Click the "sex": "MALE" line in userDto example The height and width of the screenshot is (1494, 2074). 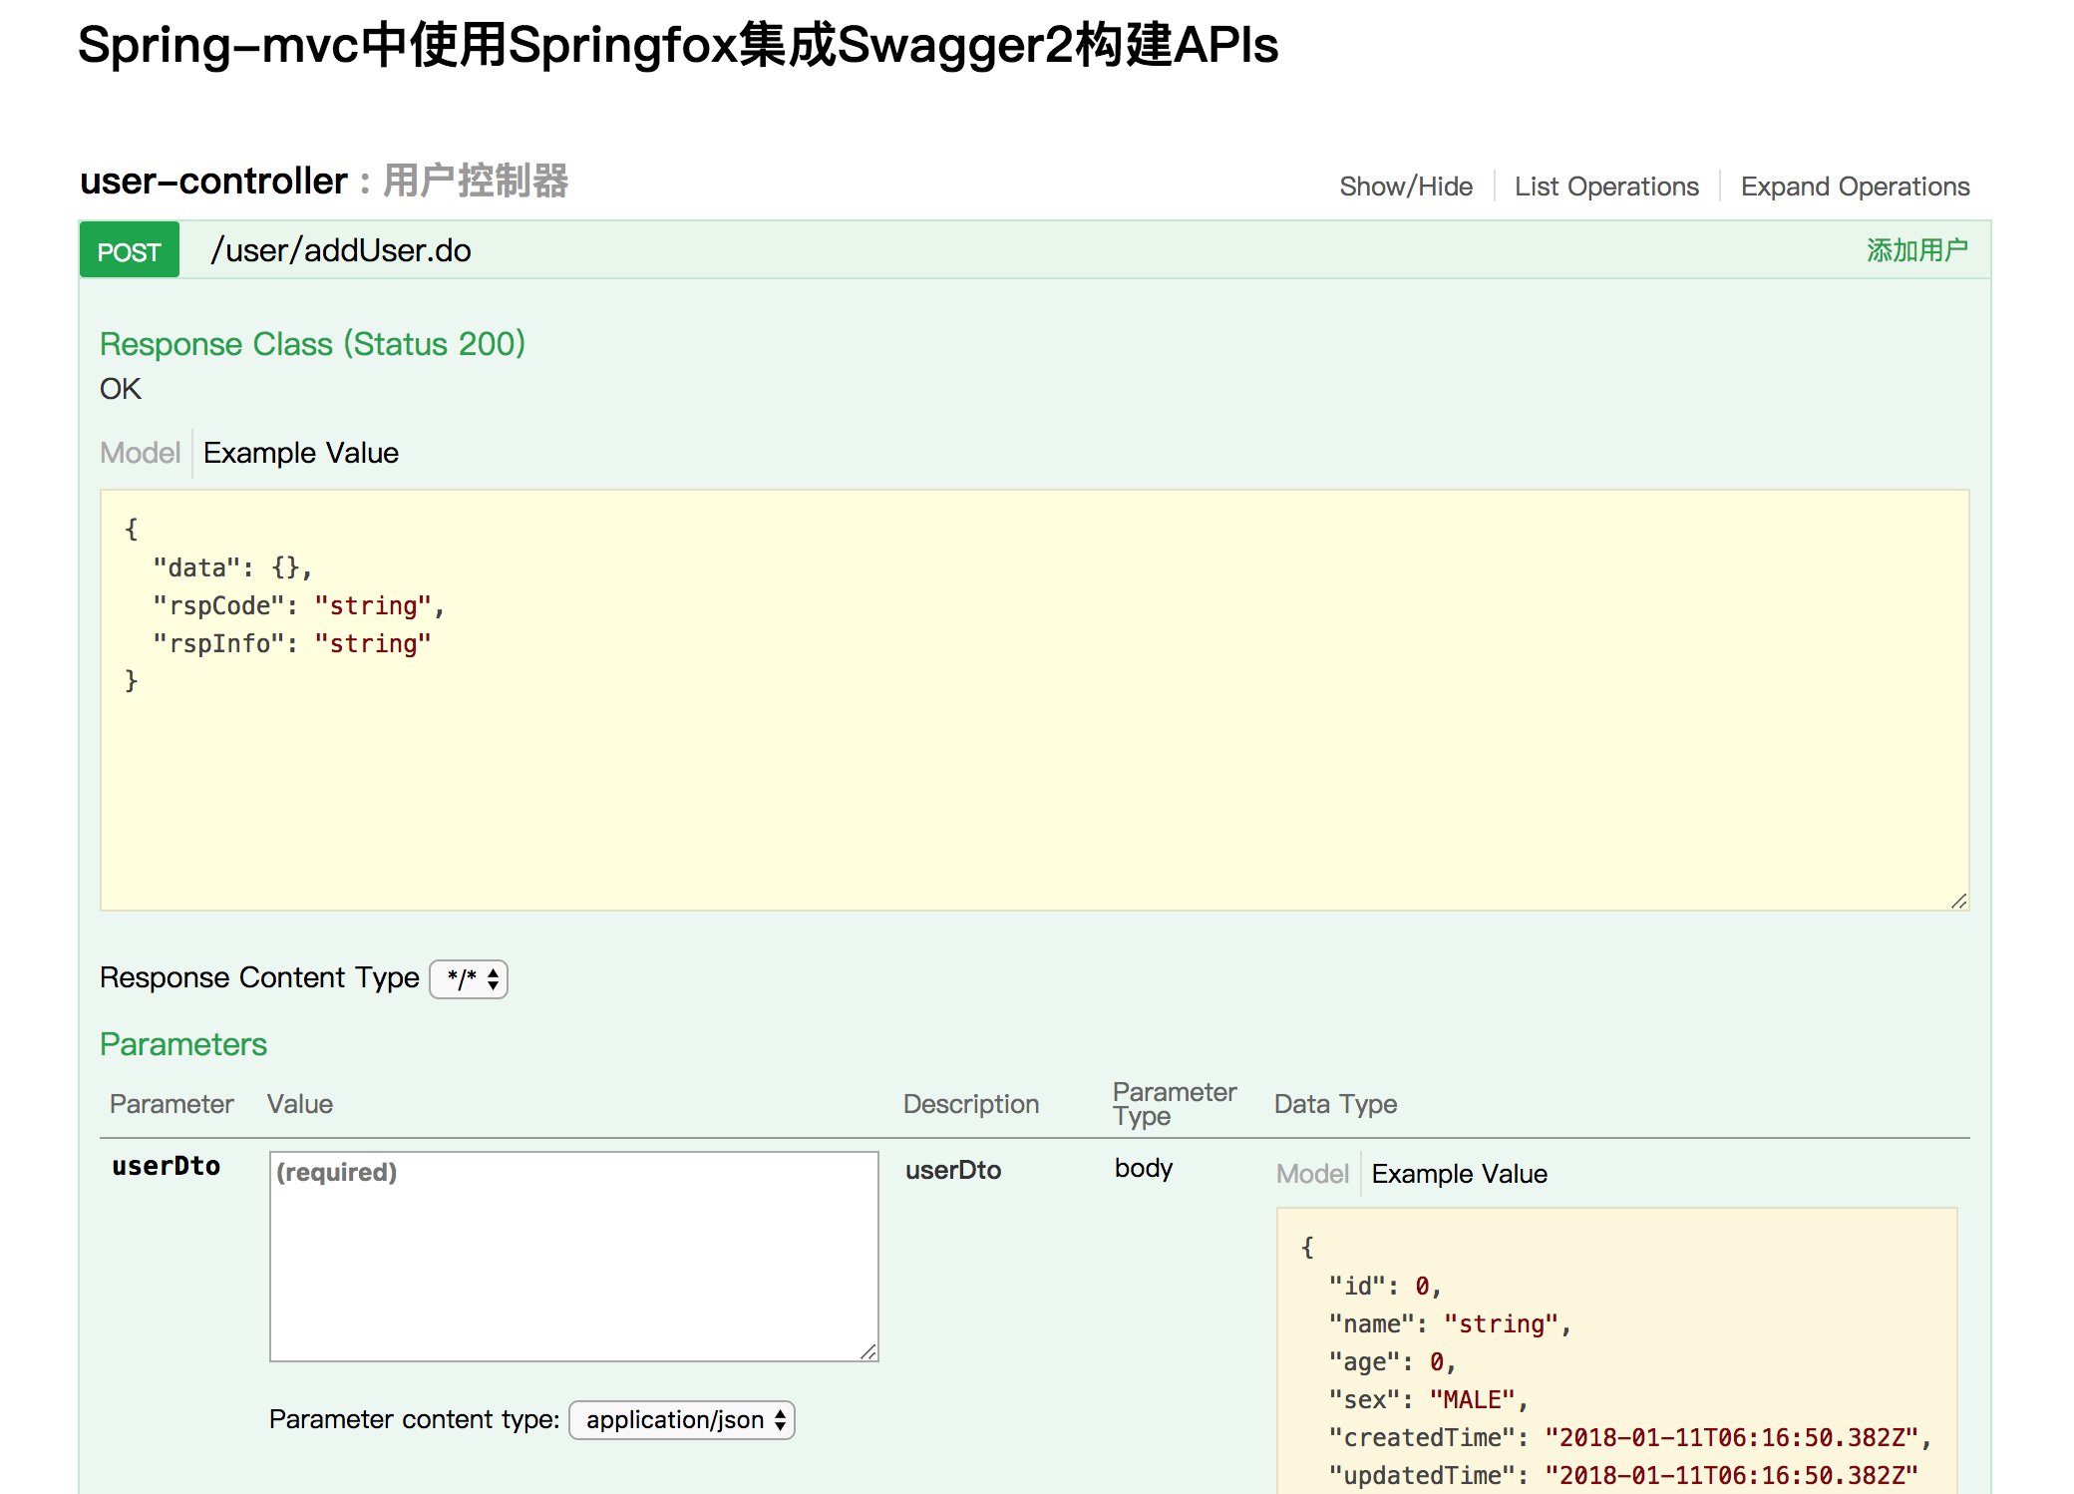[1428, 1399]
